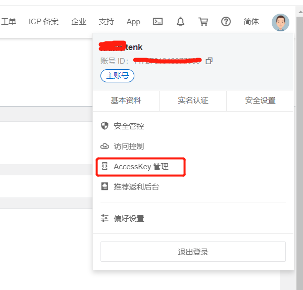This screenshot has height=290, width=303.
Task: Click the user avatar picture
Action: click(x=280, y=22)
